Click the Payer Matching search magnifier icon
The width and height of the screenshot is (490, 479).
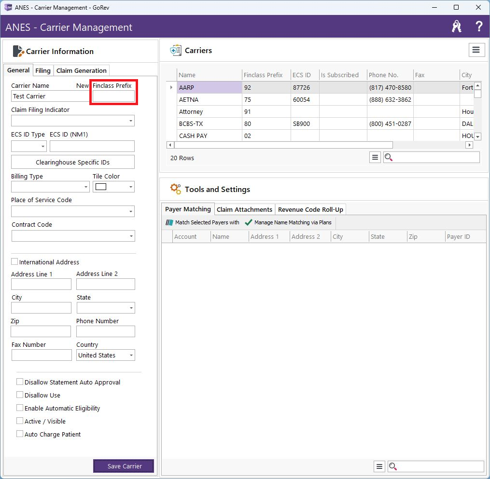click(x=393, y=466)
